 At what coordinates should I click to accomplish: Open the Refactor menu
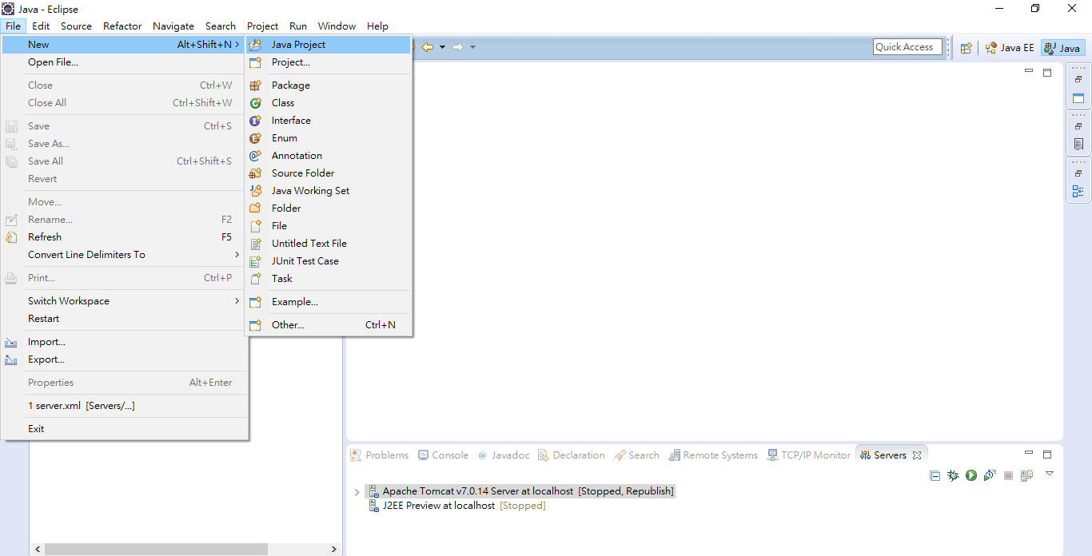click(x=122, y=26)
